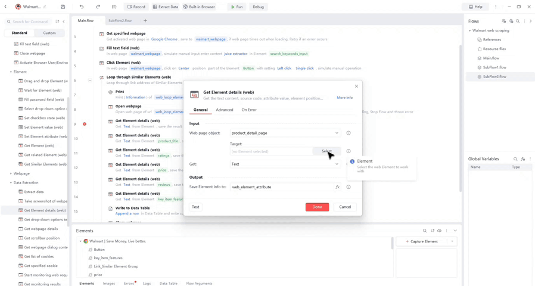535x286 pixels.
Task: Click the Test button
Action: pos(195,207)
